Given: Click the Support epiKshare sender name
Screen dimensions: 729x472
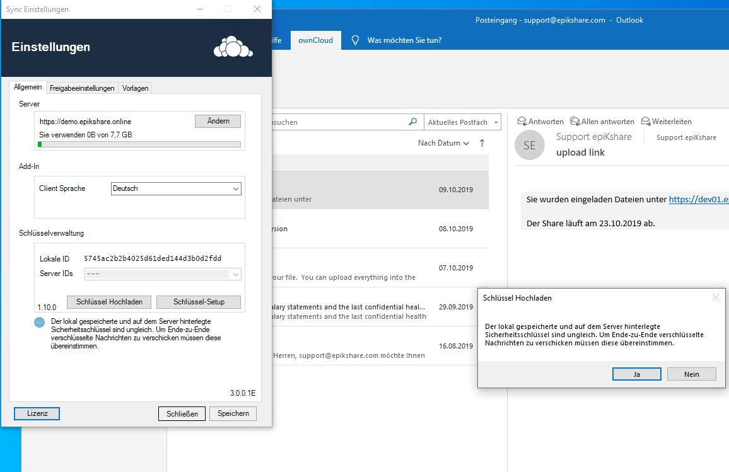Looking at the screenshot, I should tap(593, 137).
